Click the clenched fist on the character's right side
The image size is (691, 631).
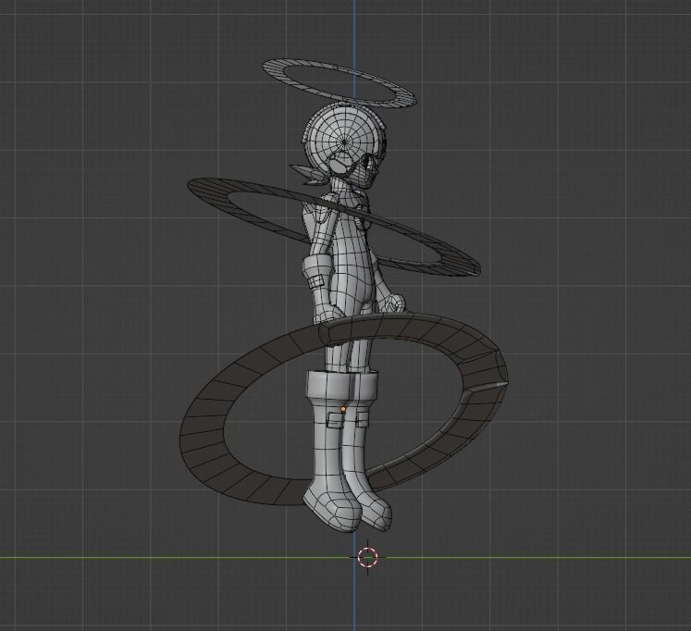click(394, 303)
